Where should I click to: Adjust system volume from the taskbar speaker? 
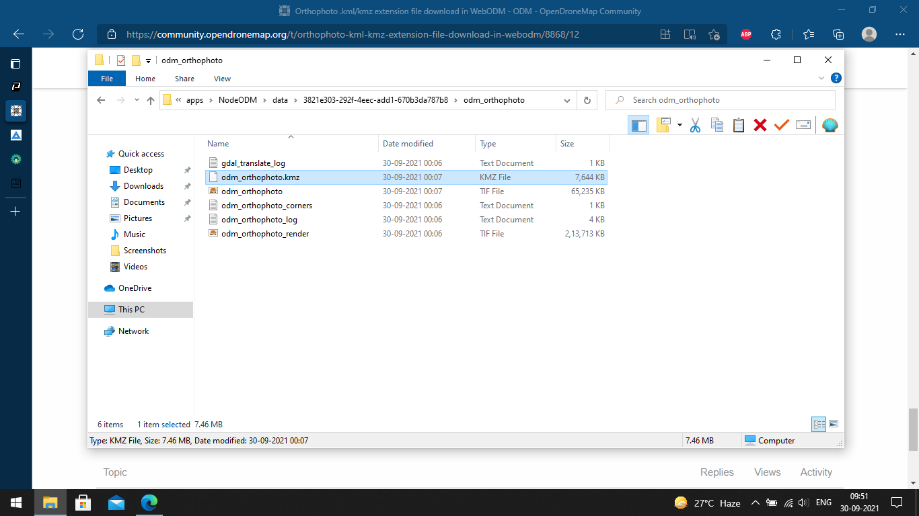pyautogui.click(x=805, y=502)
